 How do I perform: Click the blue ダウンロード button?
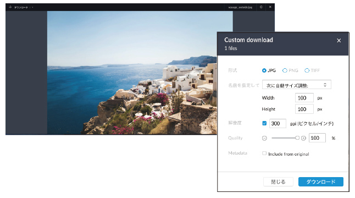pos(321,182)
